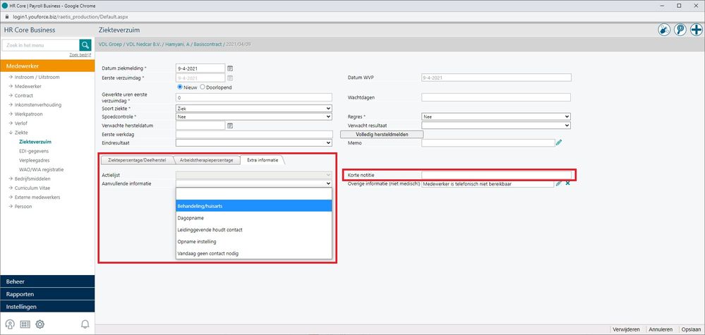The height and width of the screenshot is (335, 705).
Task: Click the Datum ziekmelding date field
Action: coord(200,68)
